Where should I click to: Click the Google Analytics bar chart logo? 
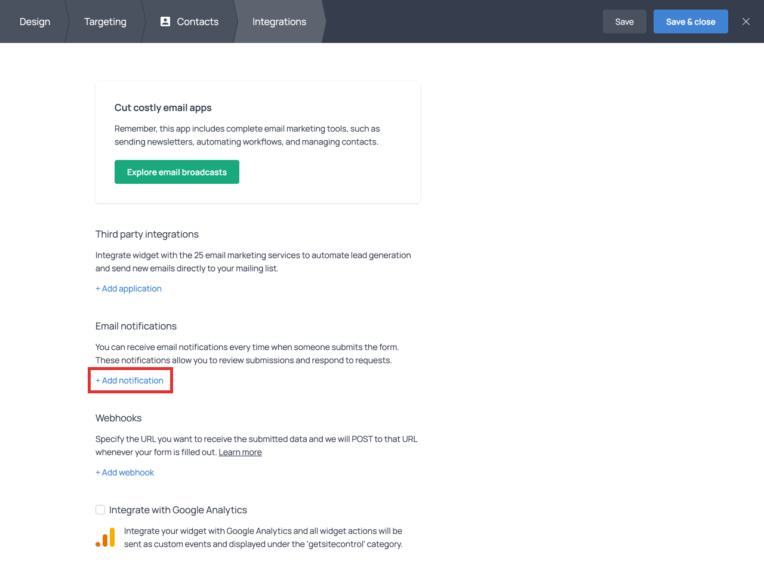point(106,537)
